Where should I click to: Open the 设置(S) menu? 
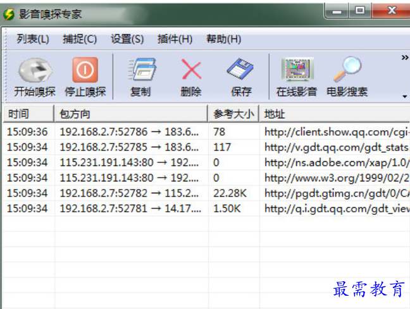tap(127, 39)
